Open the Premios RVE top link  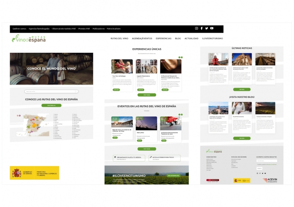84,28
